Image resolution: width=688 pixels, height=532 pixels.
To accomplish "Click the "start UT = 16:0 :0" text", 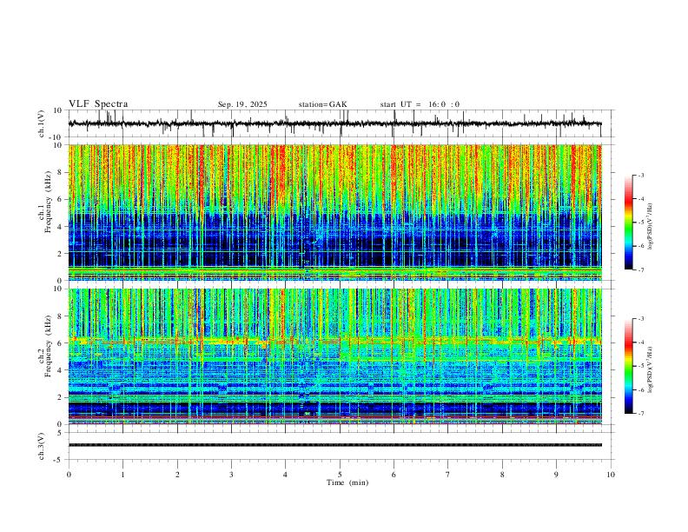I will pyautogui.click(x=420, y=104).
